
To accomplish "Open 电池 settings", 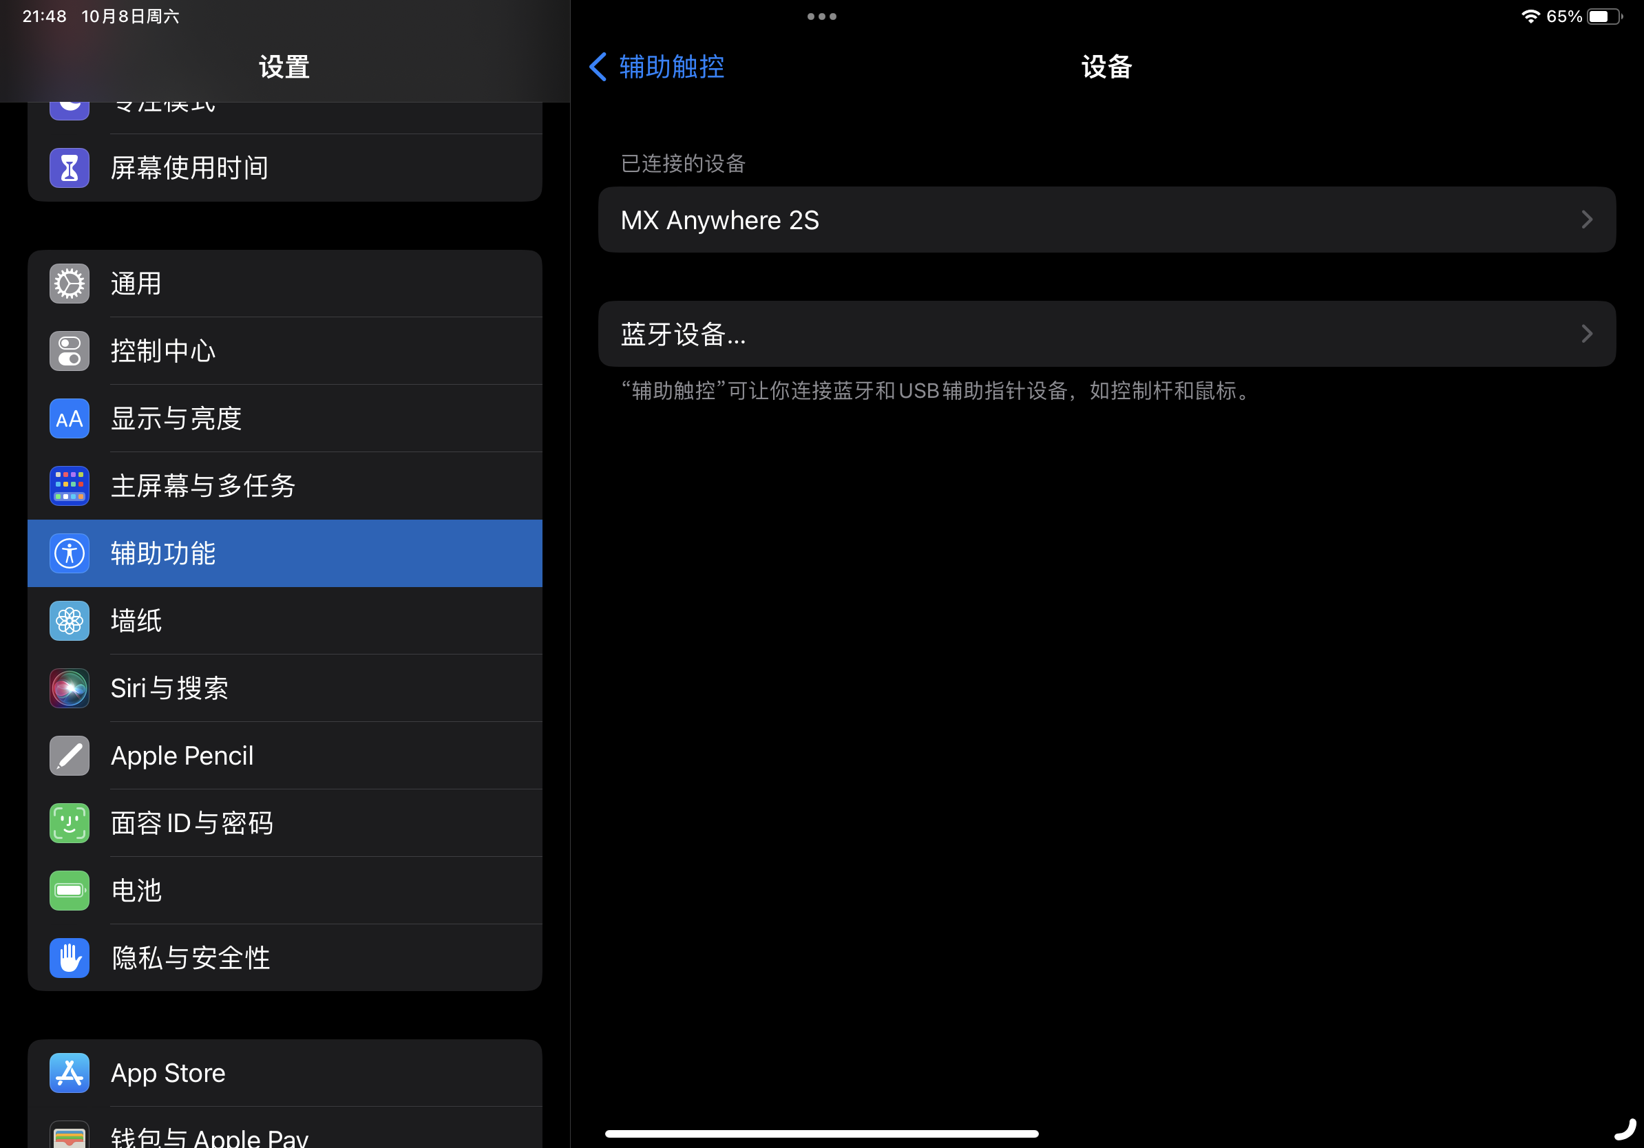I will pos(285,891).
